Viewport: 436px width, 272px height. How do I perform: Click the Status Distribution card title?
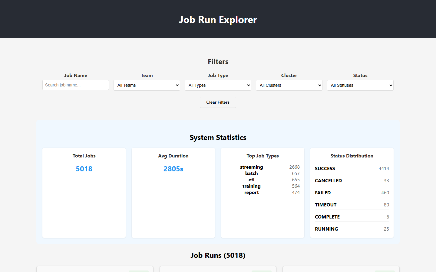coord(352,156)
